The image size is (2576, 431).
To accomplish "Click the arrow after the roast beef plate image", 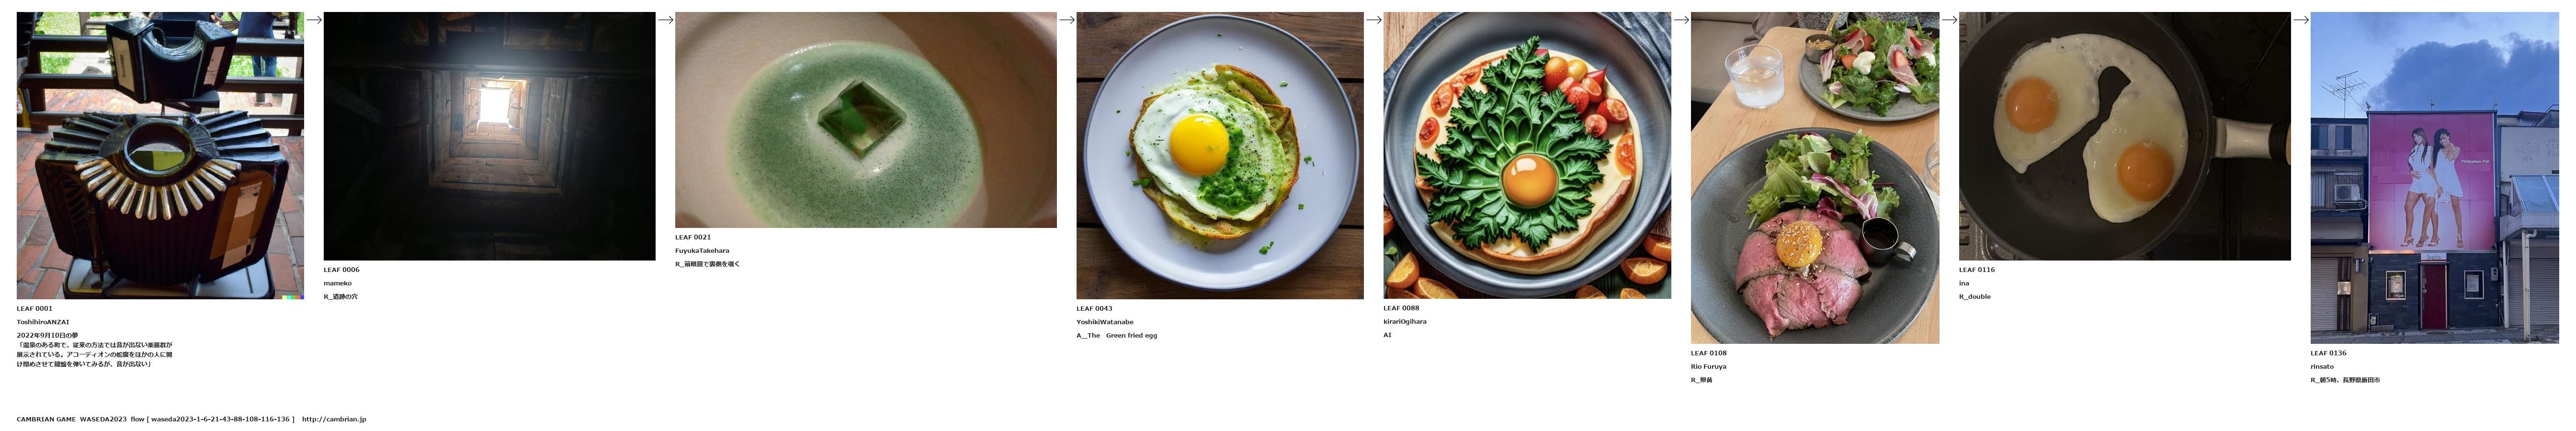I will click(1949, 19).
